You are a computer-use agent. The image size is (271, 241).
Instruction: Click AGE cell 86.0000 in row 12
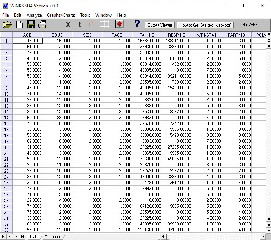(x=27, y=106)
